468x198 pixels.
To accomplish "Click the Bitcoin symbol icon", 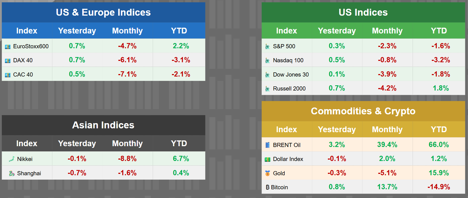I will (268, 187).
